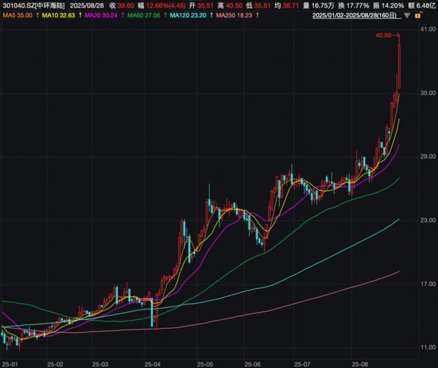
Task: Click the 41.00 price axis label
Action: point(428,30)
